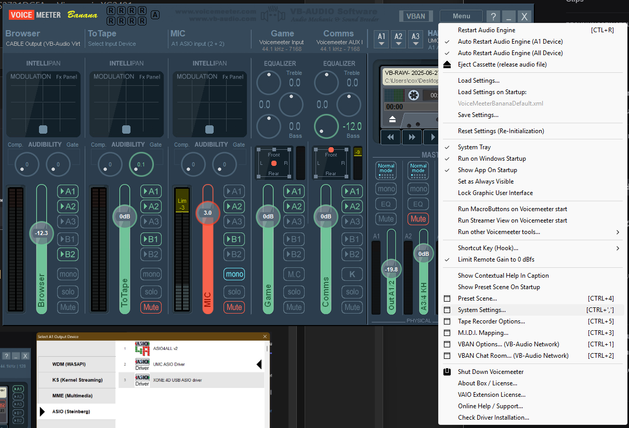Image resolution: width=629 pixels, height=428 pixels.
Task: Select WDM (WASAPI) driver type
Action: pyautogui.click(x=76, y=364)
